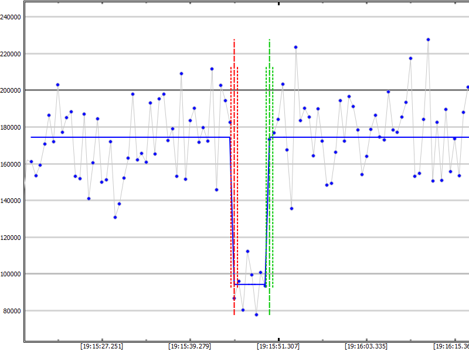Select the 19:15:39.279 time axis label

tap(190, 346)
